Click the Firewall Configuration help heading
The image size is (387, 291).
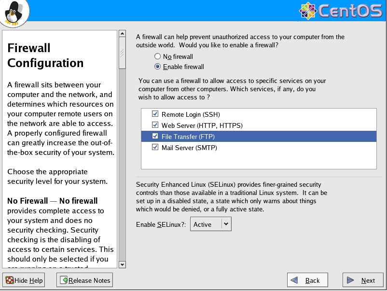[45, 55]
